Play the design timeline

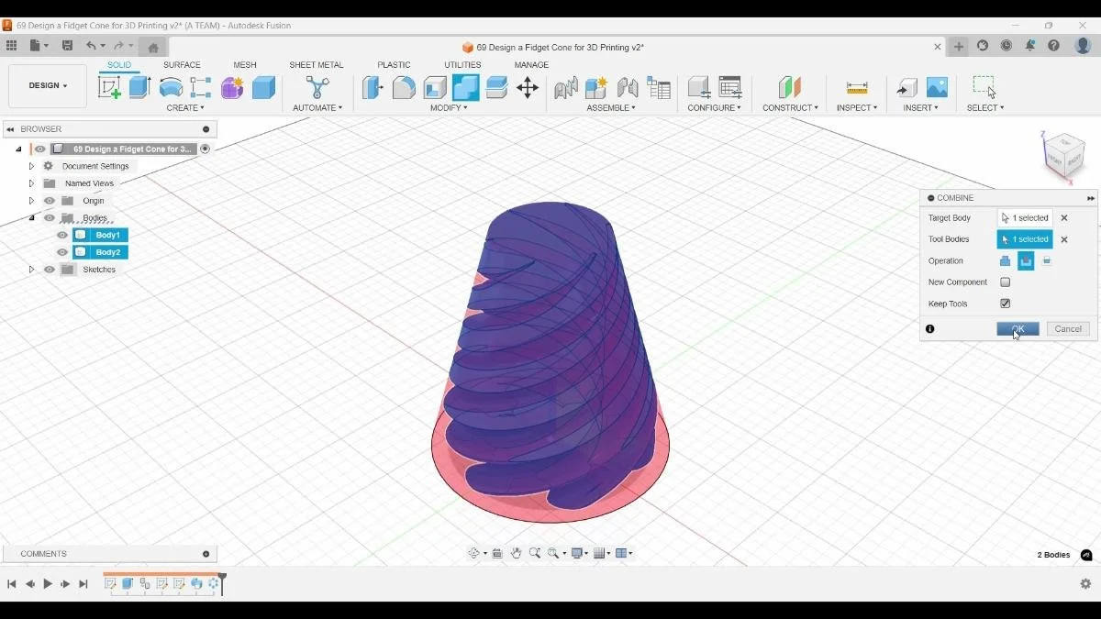pyautogui.click(x=48, y=584)
